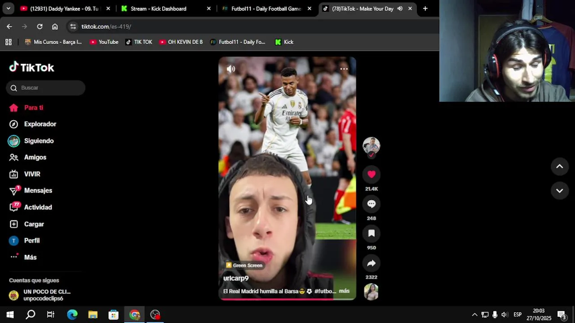Open File Explorer from taskbar
This screenshot has height=323, width=575.
pos(93,314)
